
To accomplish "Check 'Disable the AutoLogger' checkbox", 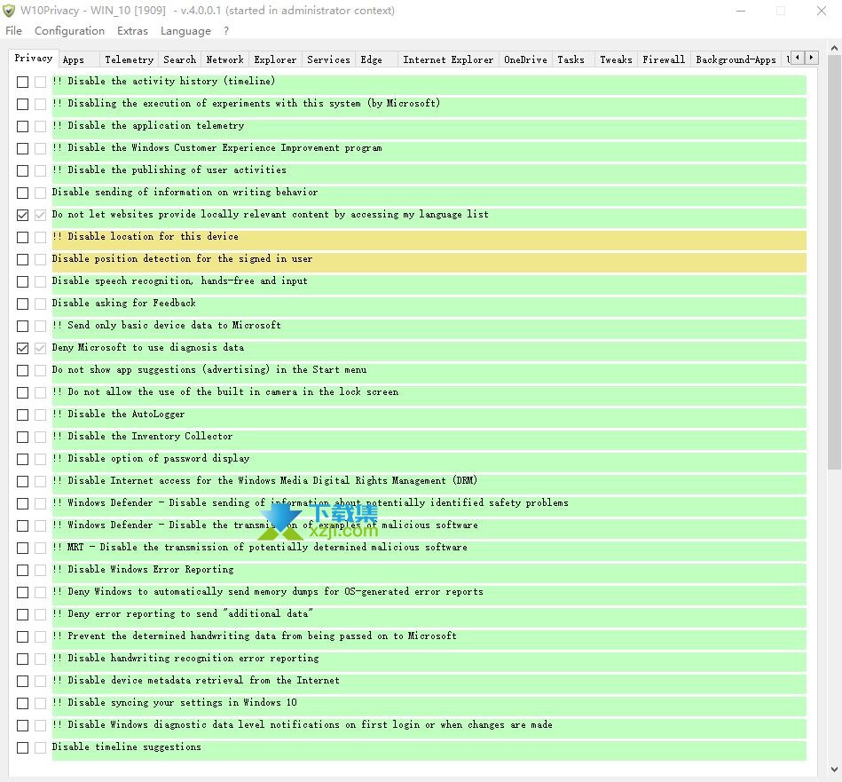I will point(22,415).
